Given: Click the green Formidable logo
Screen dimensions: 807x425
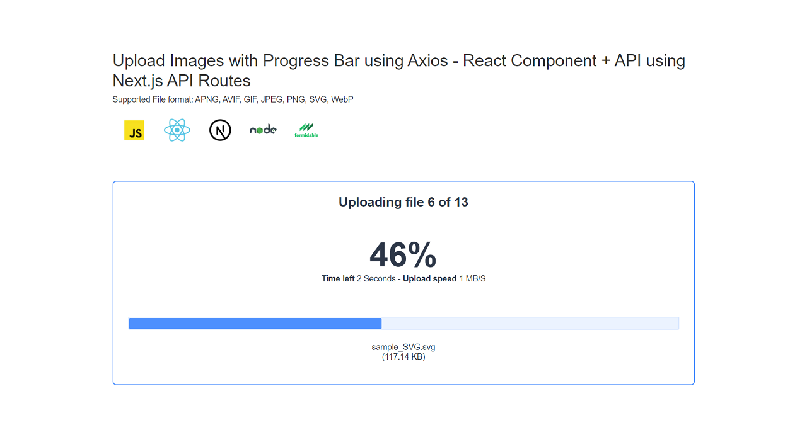Looking at the screenshot, I should (306, 130).
